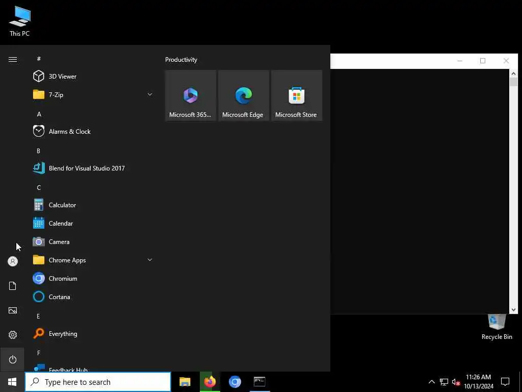The height and width of the screenshot is (392, 522).
Task: Start the Camera app
Action: (x=93, y=241)
